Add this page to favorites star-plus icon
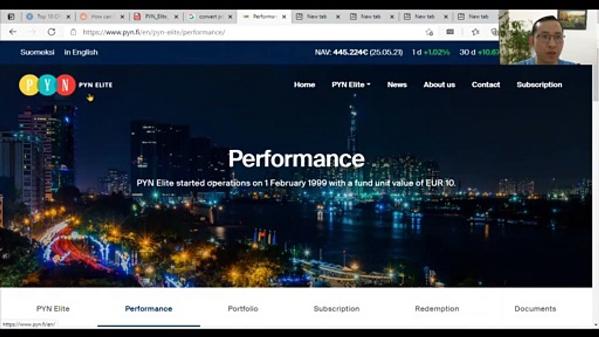 pyautogui.click(x=429, y=32)
